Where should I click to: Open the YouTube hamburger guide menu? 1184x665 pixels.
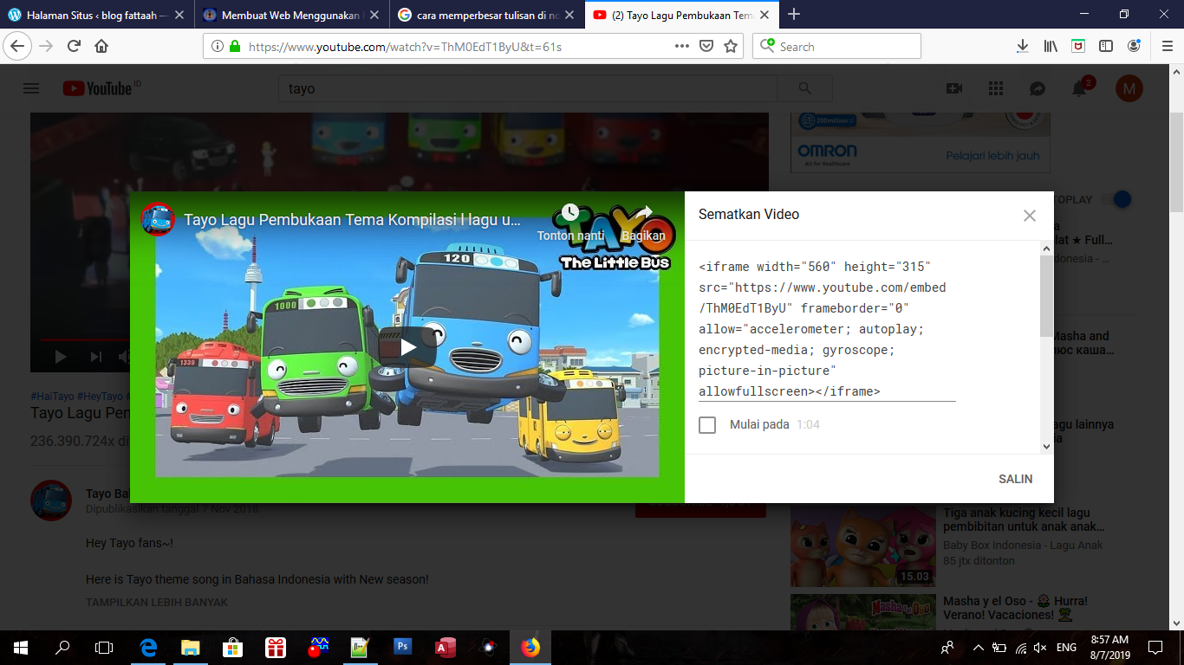31,88
